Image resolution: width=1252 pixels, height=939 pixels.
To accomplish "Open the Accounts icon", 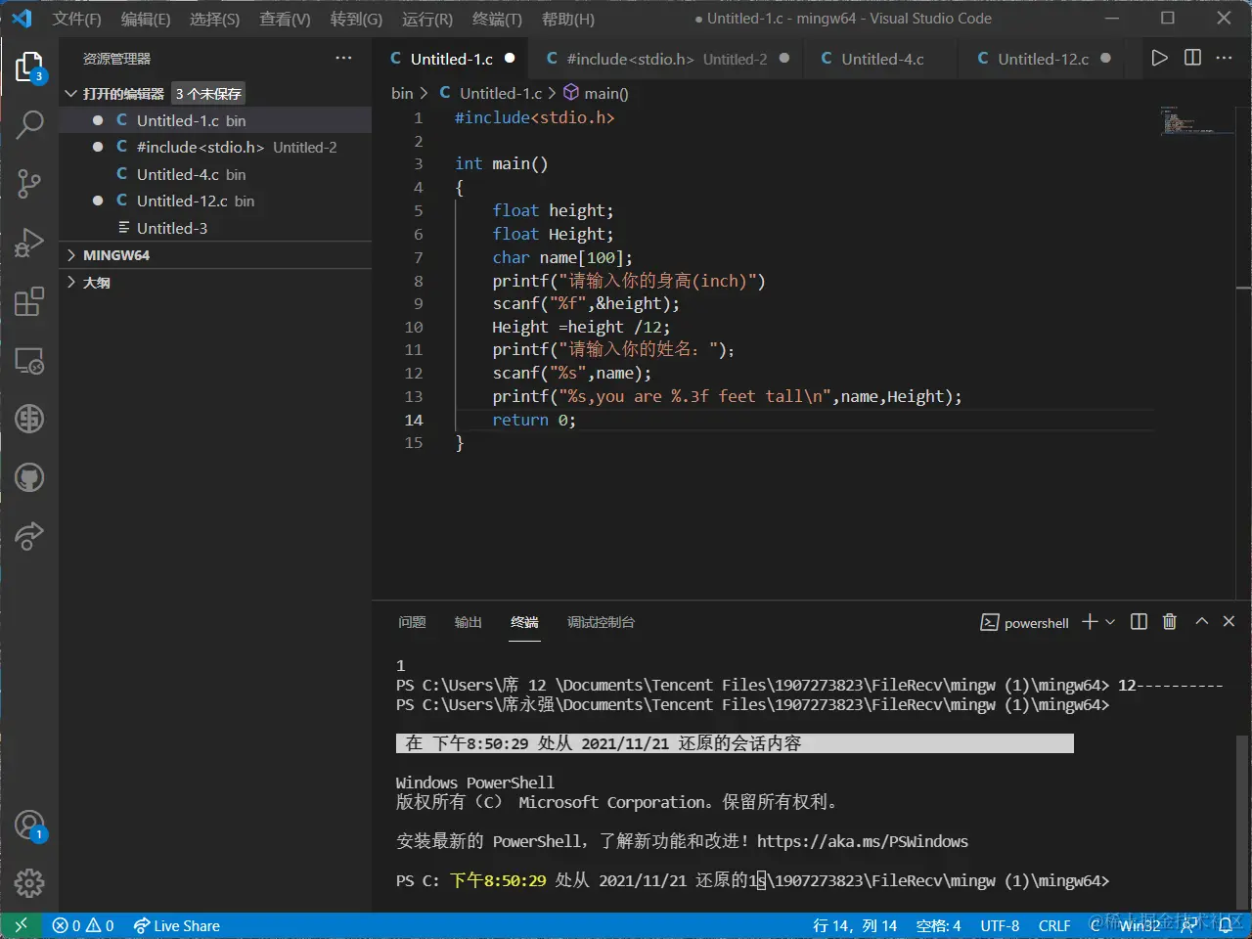I will 29,826.
